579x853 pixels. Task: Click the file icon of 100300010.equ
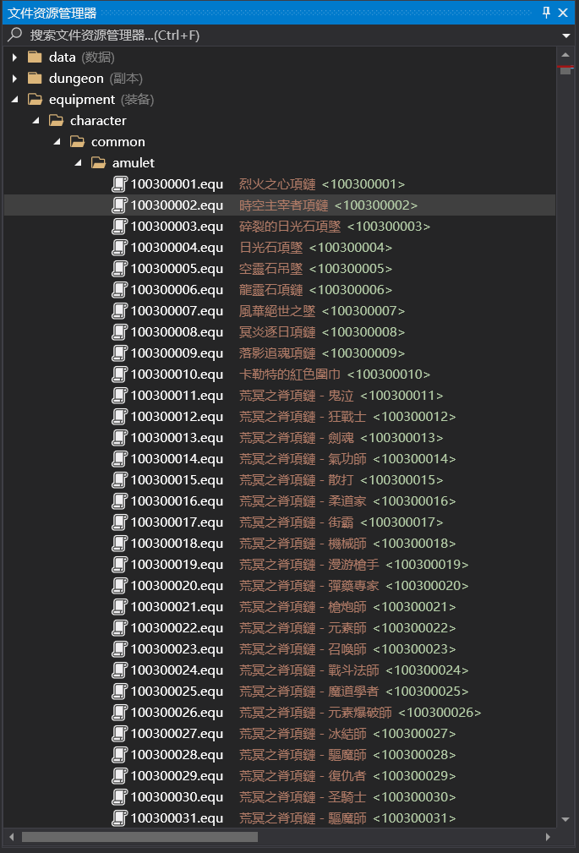tap(119, 375)
